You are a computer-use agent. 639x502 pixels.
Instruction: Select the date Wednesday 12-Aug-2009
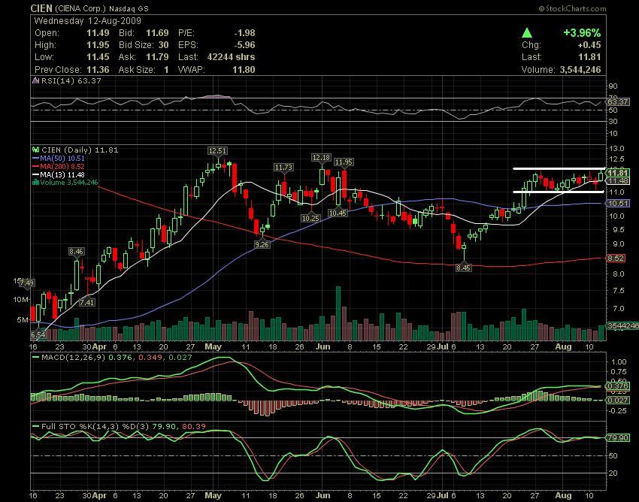tap(88, 21)
